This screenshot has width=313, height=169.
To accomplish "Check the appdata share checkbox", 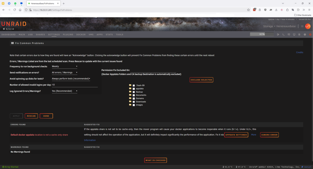I will point(134,89).
